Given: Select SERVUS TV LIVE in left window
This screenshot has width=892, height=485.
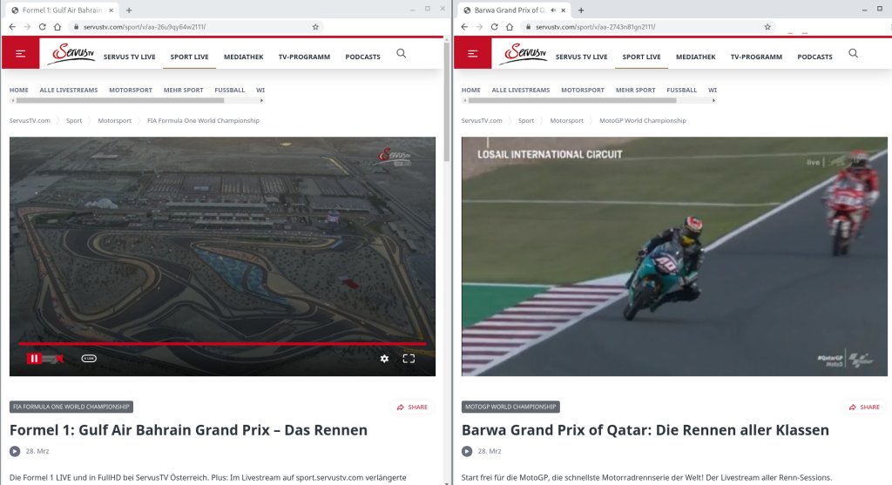Looking at the screenshot, I should (x=129, y=57).
